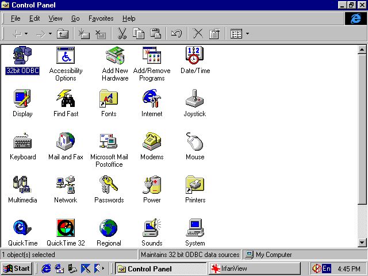Select the Date/Time icon
This screenshot has width=368, height=276.
pos(195,60)
